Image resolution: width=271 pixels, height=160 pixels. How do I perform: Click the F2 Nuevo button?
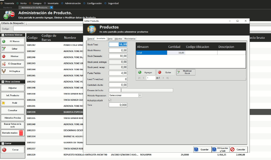[x=12, y=41]
